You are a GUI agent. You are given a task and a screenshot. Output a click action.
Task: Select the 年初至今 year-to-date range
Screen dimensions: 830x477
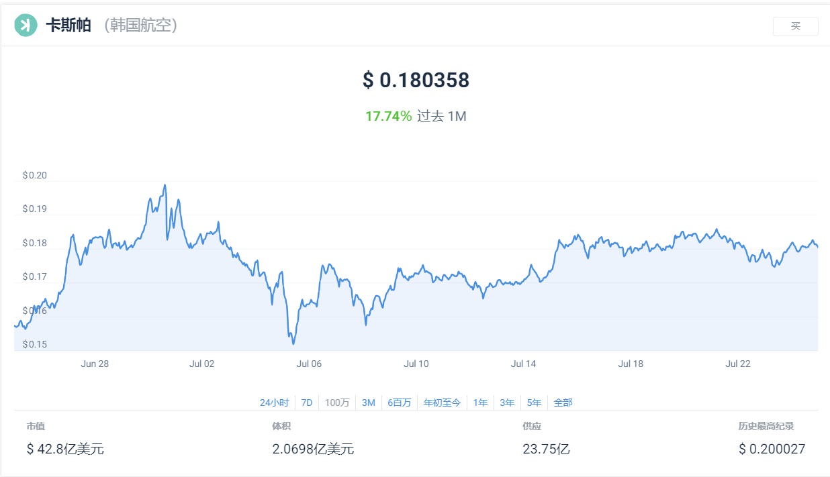coord(442,403)
